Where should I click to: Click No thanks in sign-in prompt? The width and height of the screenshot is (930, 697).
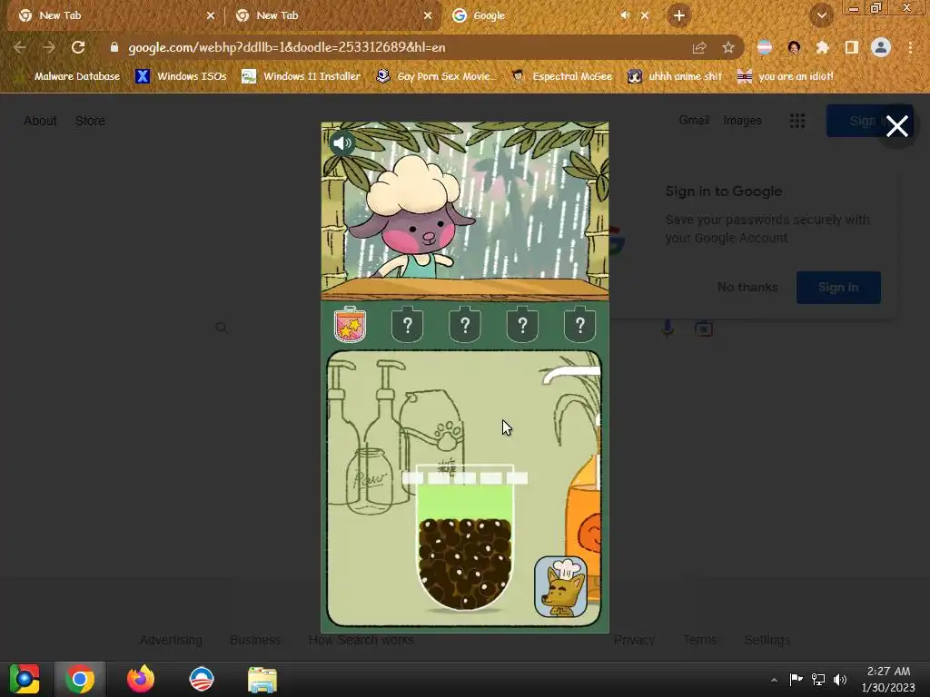[x=747, y=288]
